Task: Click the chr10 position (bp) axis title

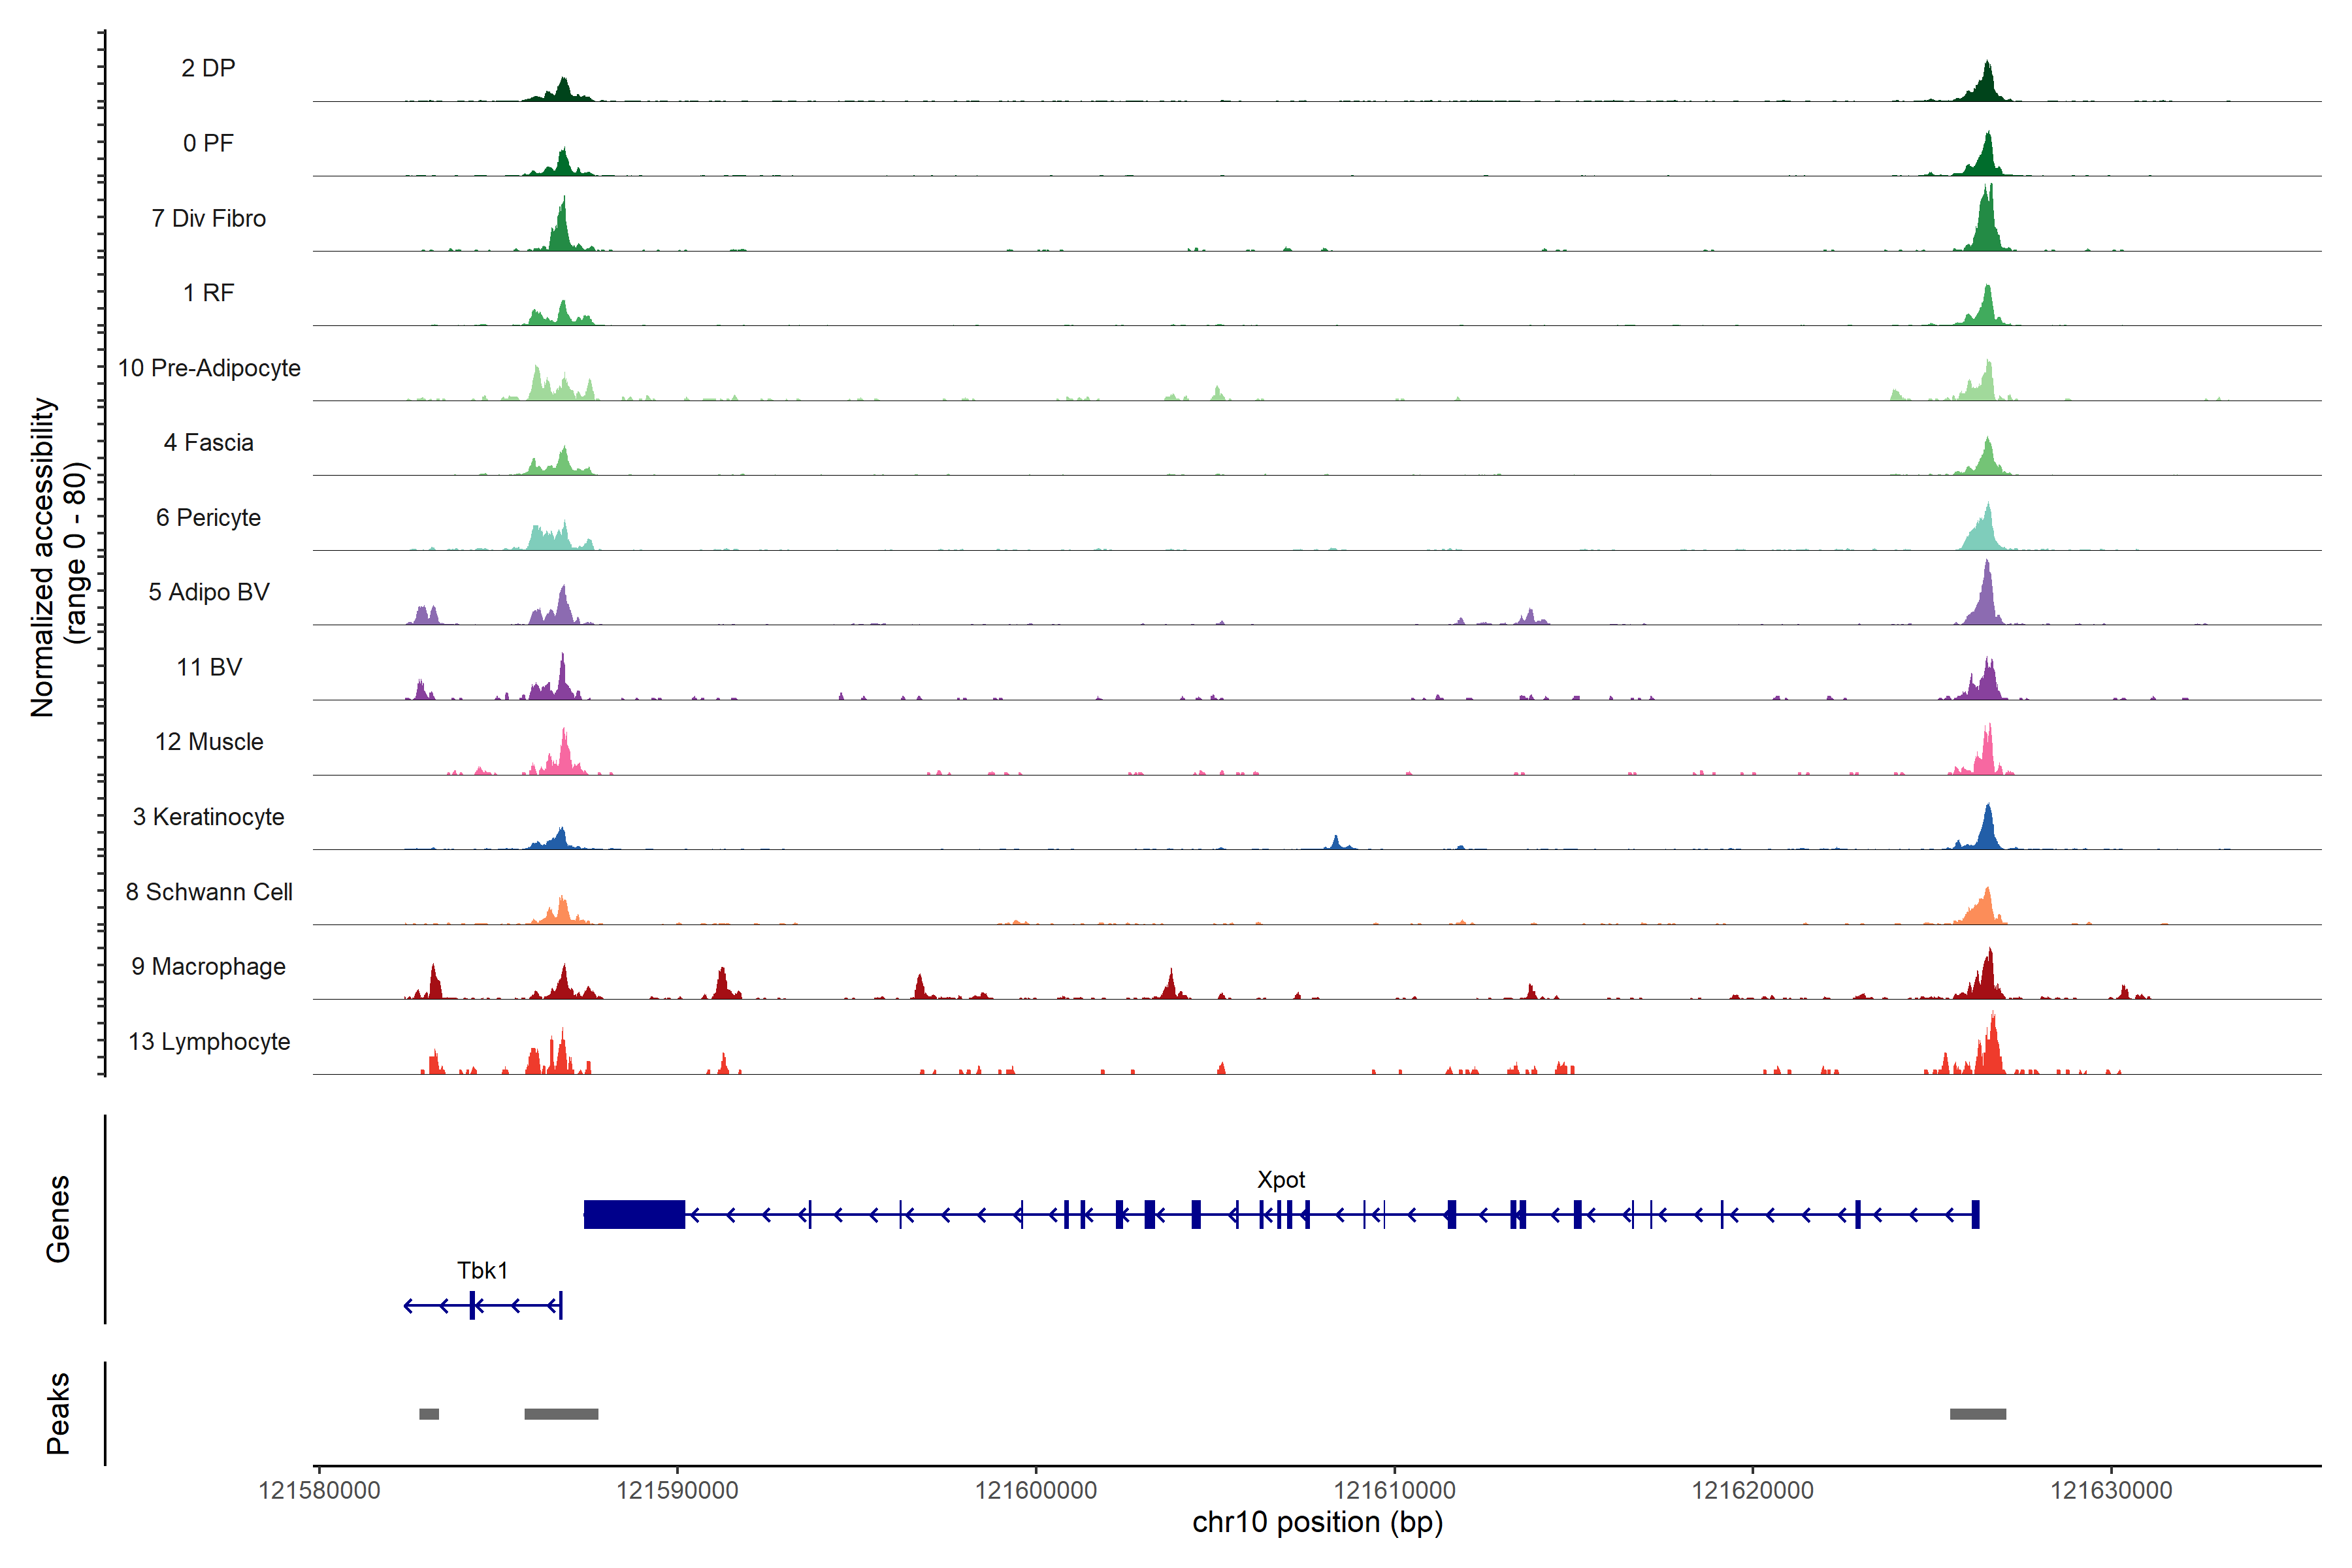Action: [1317, 1522]
